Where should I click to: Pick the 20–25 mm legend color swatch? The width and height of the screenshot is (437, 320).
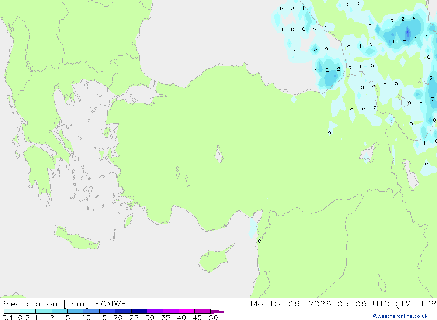(123, 311)
